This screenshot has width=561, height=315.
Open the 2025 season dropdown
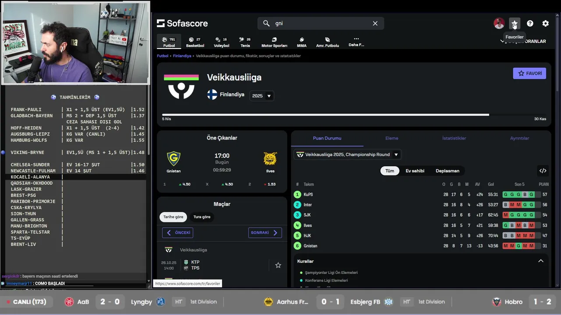coord(262,96)
